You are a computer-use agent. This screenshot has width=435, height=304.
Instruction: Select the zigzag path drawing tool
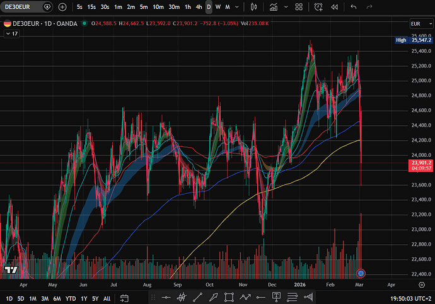point(245,297)
